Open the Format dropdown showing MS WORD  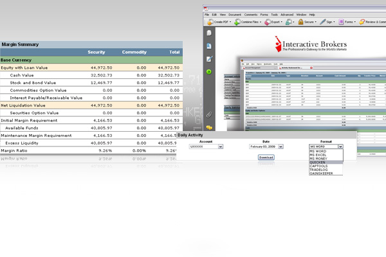pyautogui.click(x=326, y=146)
